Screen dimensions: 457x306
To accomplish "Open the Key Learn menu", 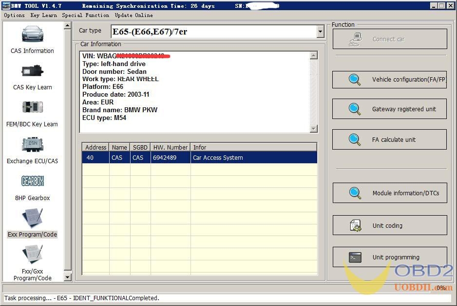I will click(43, 15).
